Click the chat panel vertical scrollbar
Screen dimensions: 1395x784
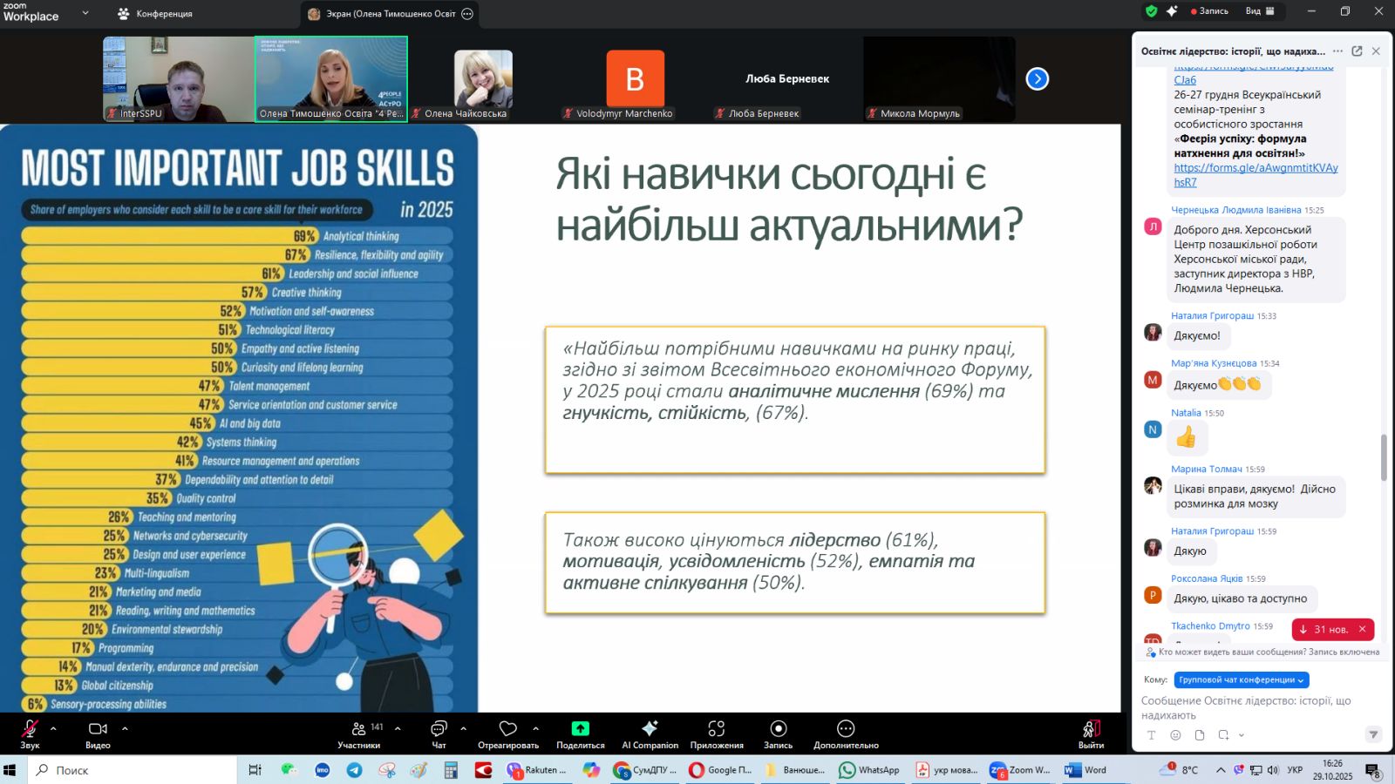(x=1384, y=457)
